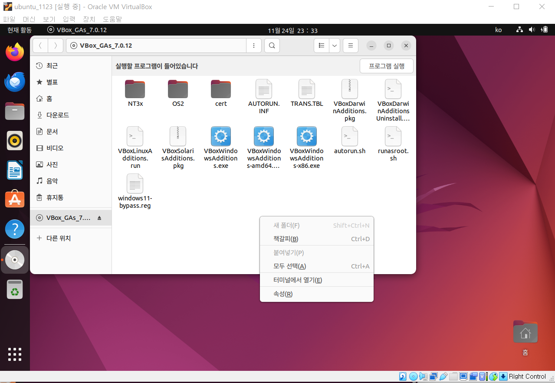Open the VirtualBox 장치 menu
The width and height of the screenshot is (555, 383).
coord(89,19)
